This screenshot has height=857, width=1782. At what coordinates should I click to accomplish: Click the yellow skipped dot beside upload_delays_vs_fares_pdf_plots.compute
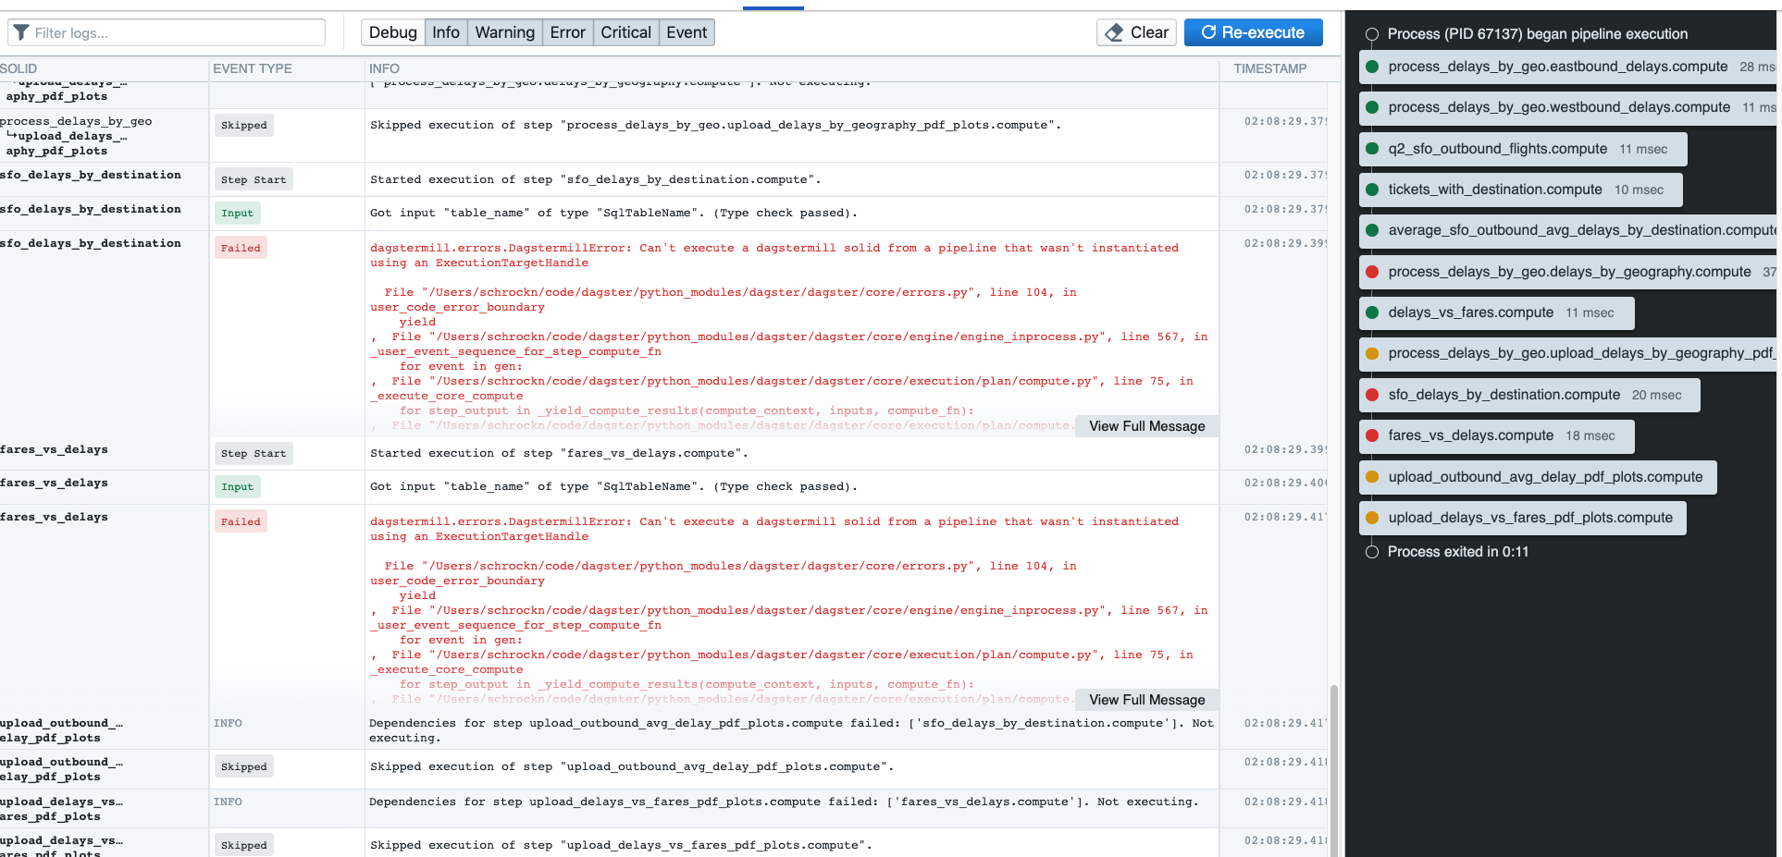pos(1371,519)
